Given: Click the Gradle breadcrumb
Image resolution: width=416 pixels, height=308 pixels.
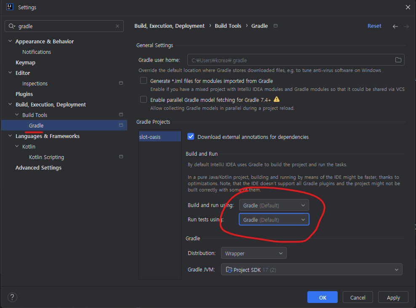Looking at the screenshot, I should (x=259, y=26).
